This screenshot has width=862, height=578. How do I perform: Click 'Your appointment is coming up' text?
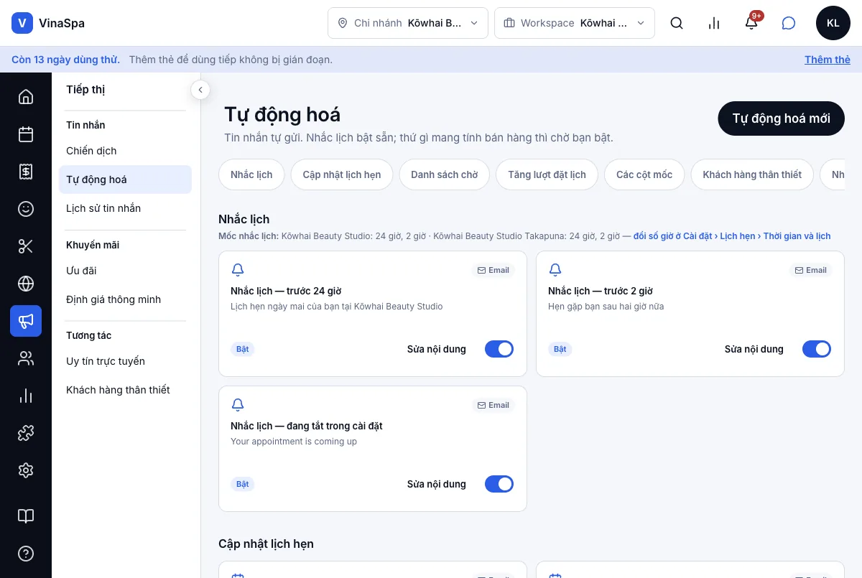tap(294, 442)
